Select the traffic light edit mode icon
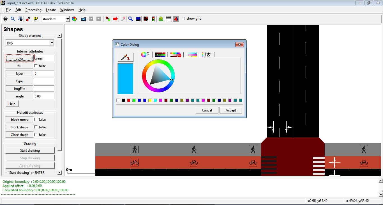This screenshot has height=205, width=383. (x=153, y=19)
